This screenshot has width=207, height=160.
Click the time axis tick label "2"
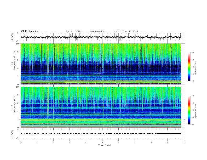(53, 142)
